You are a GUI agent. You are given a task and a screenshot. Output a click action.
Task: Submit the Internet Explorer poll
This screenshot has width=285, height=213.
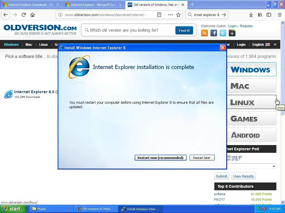[222, 176]
